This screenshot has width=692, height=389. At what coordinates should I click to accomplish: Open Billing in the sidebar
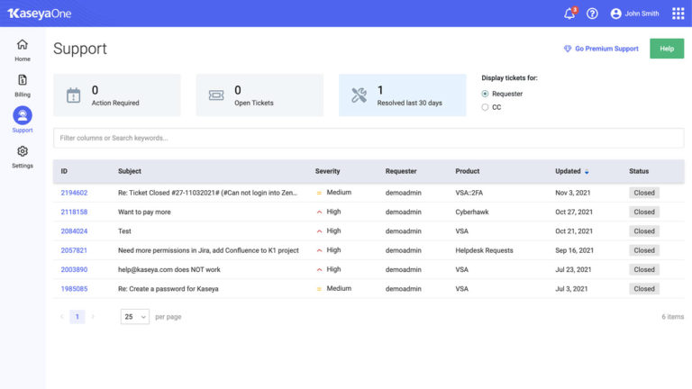[x=22, y=86]
